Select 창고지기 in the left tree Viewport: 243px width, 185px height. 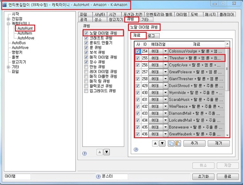point(19,62)
